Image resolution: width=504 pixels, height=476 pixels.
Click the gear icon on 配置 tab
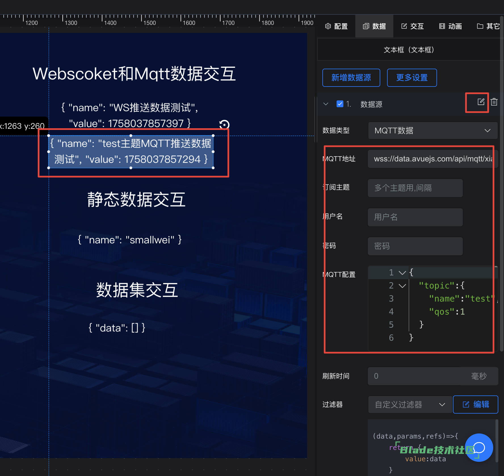(x=328, y=26)
